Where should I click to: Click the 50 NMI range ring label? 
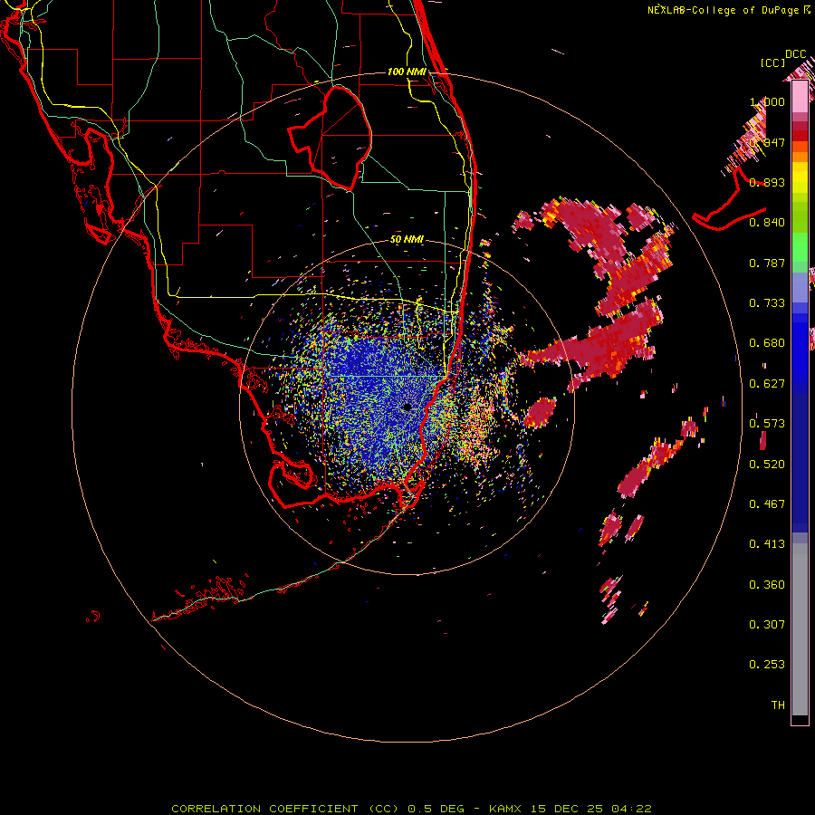pos(407,239)
